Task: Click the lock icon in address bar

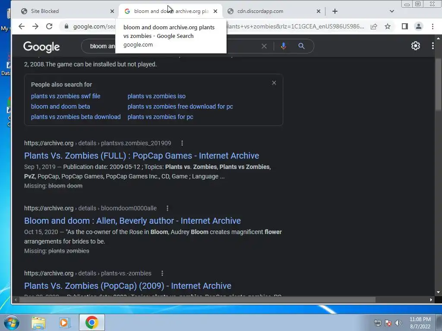Action: click(x=66, y=26)
